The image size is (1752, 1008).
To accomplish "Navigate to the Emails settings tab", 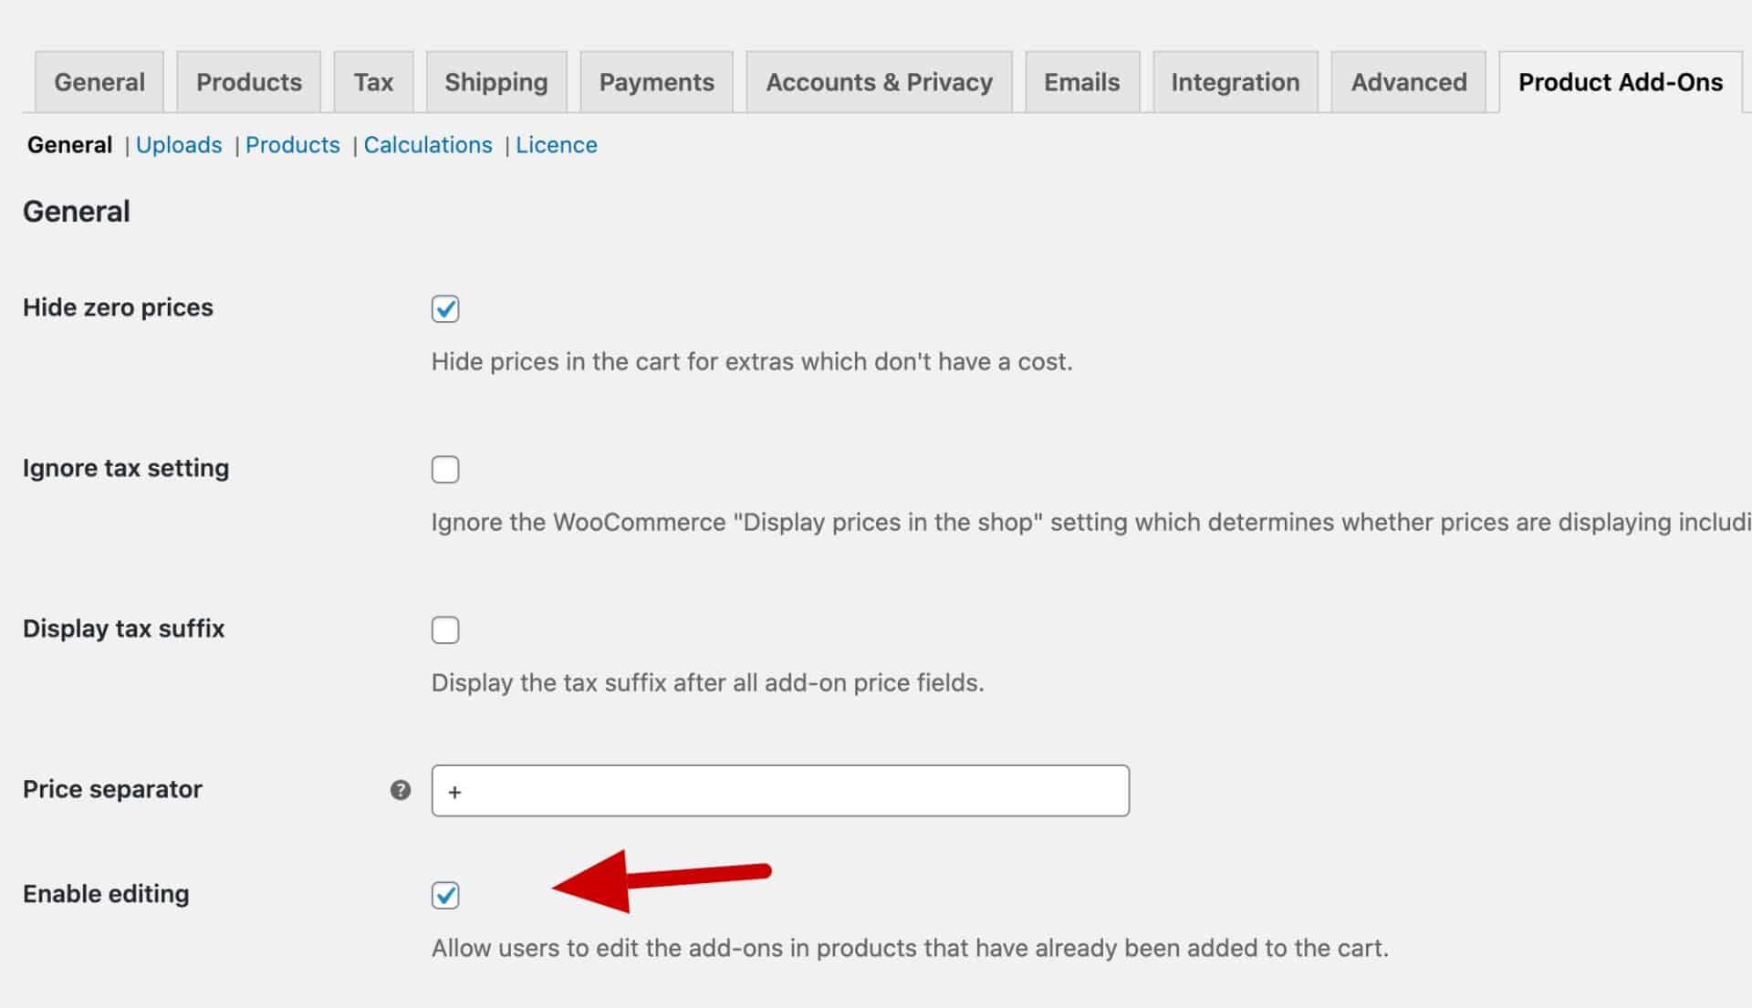I will tap(1081, 82).
